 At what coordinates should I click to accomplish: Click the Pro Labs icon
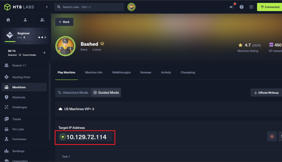[7, 129]
